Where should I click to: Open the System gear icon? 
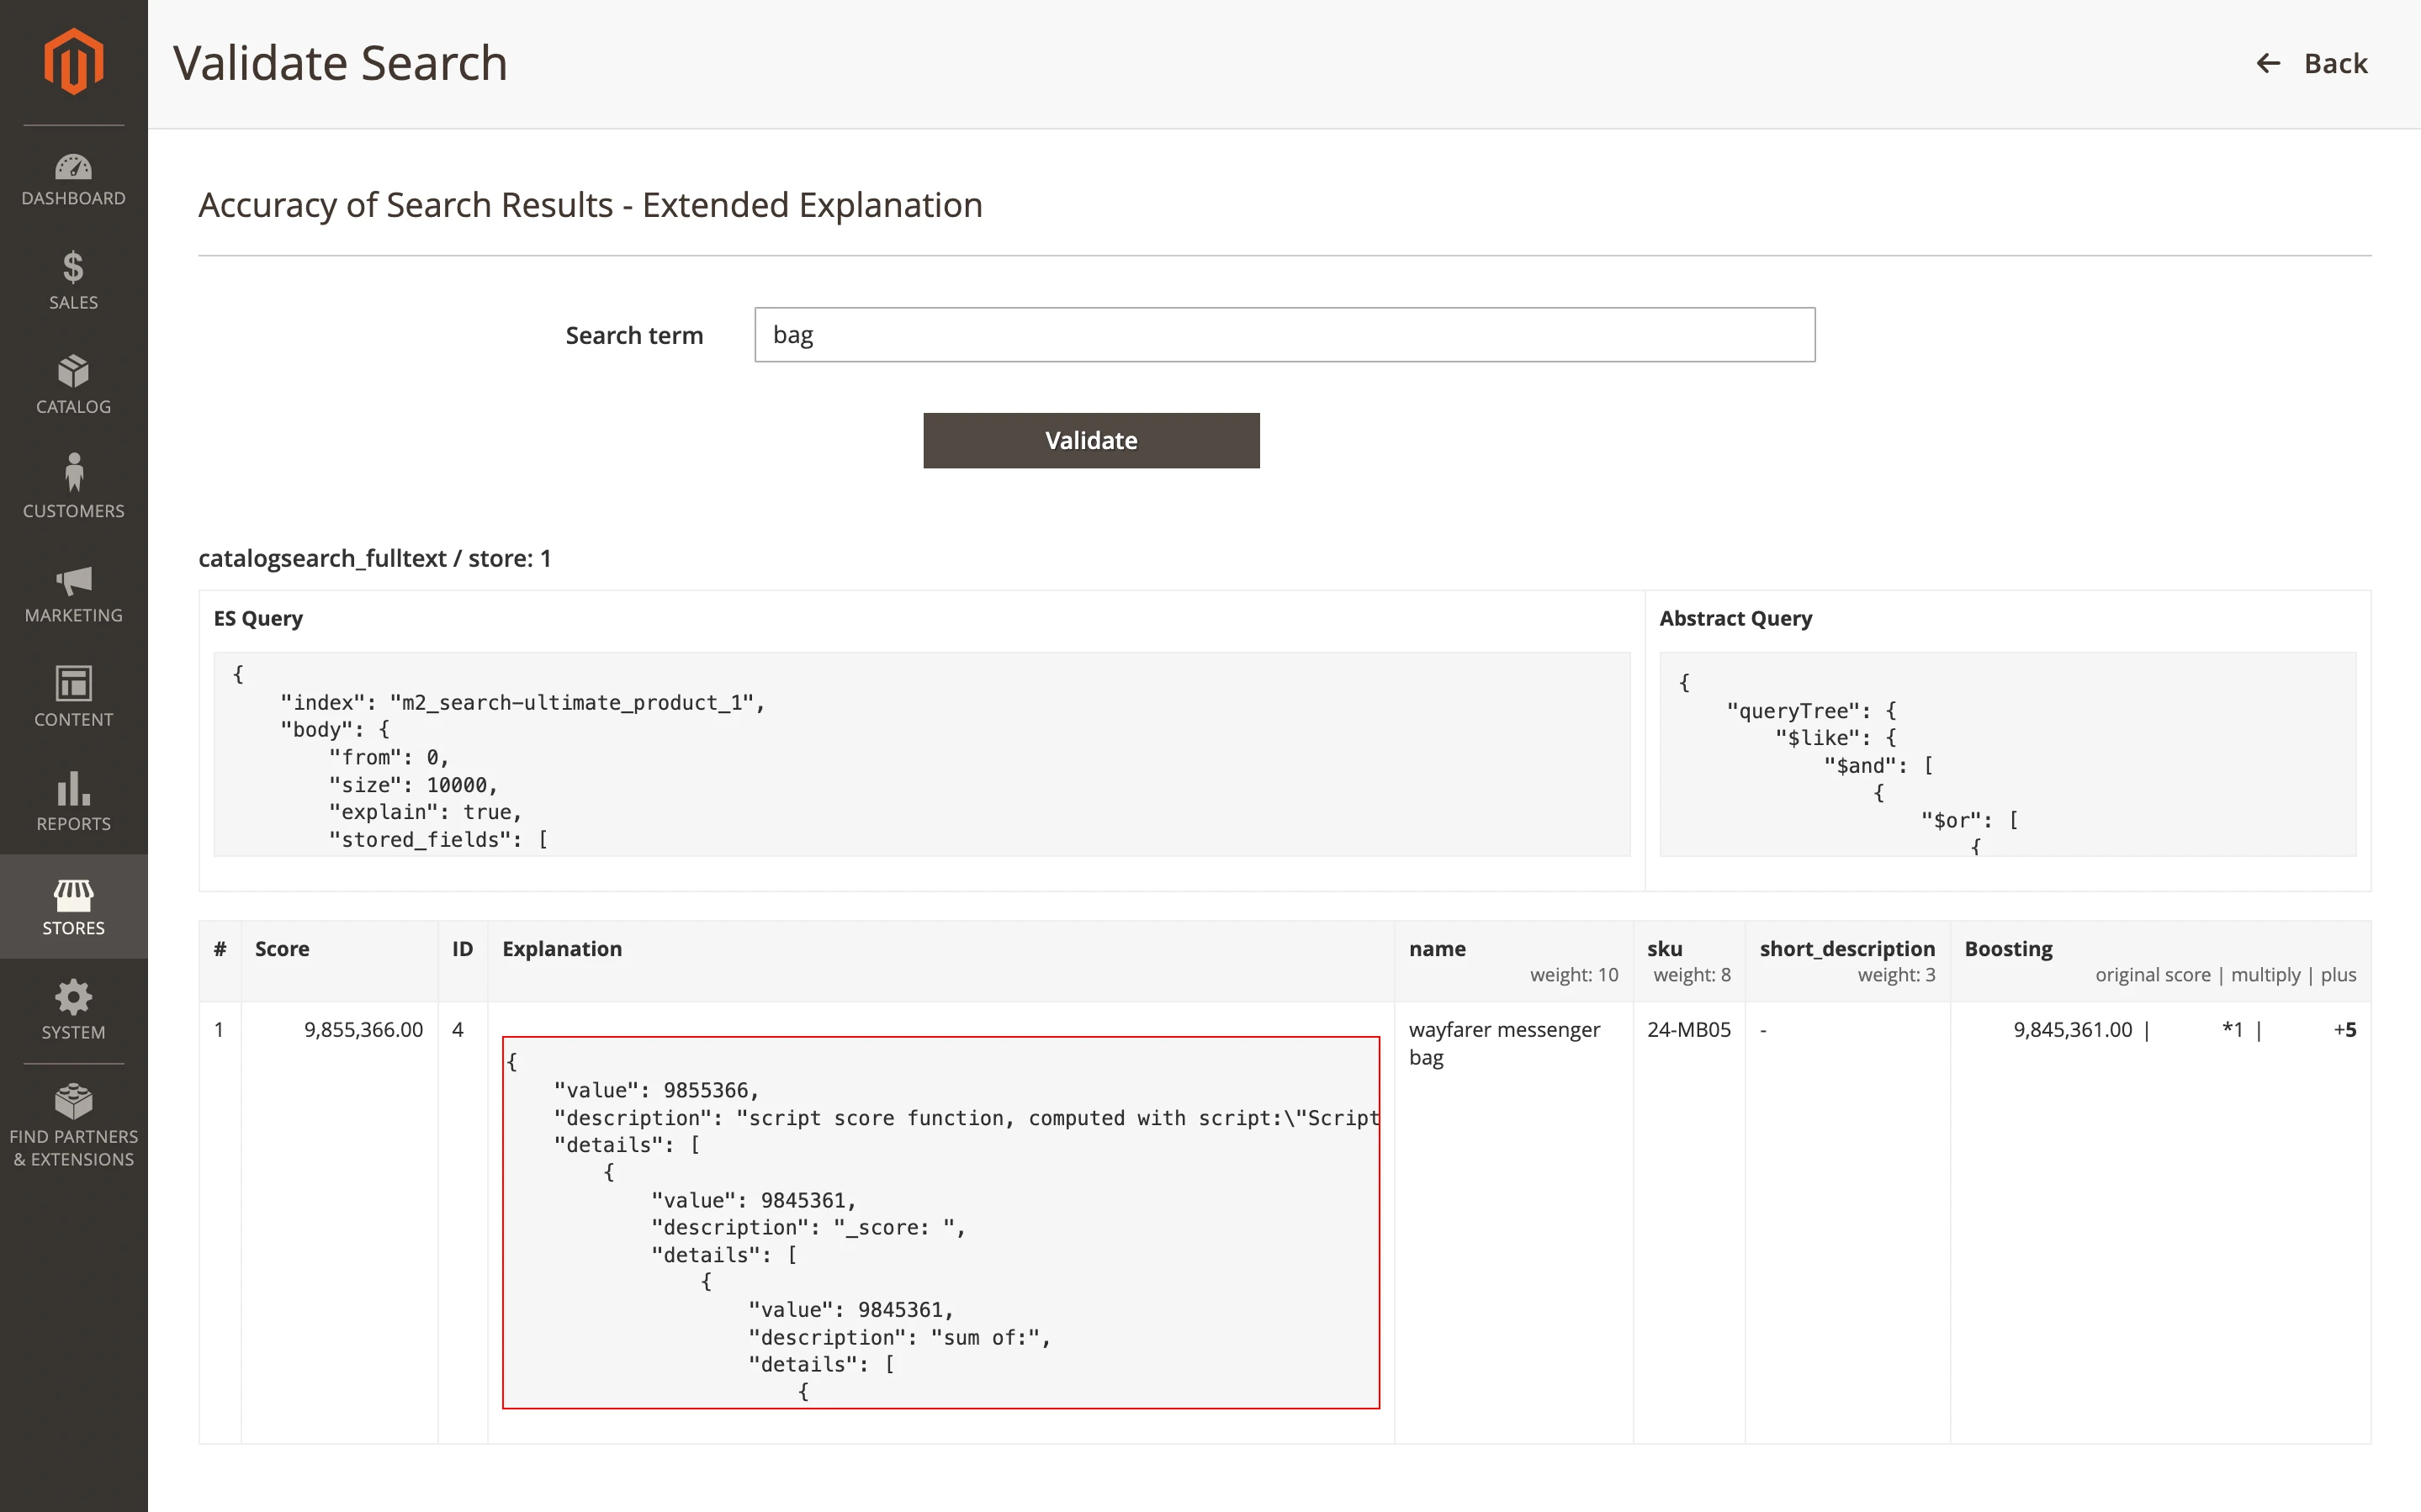[x=73, y=997]
